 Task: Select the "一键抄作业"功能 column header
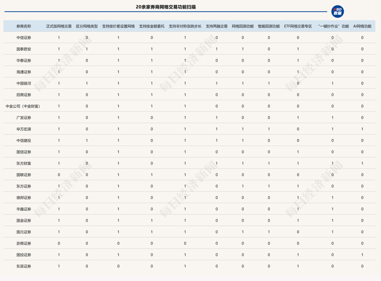tap(333, 26)
